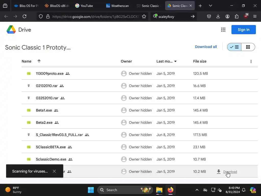This screenshot has width=261, height=196.
Task: Click the search go arrow
Action: click(x=193, y=16)
